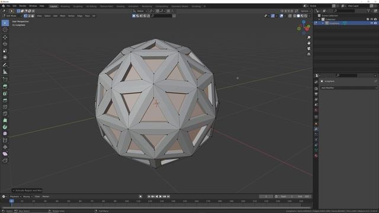The width and height of the screenshot is (379, 213).
Task: Click the current frame marker in timeline
Action: pos(12,201)
